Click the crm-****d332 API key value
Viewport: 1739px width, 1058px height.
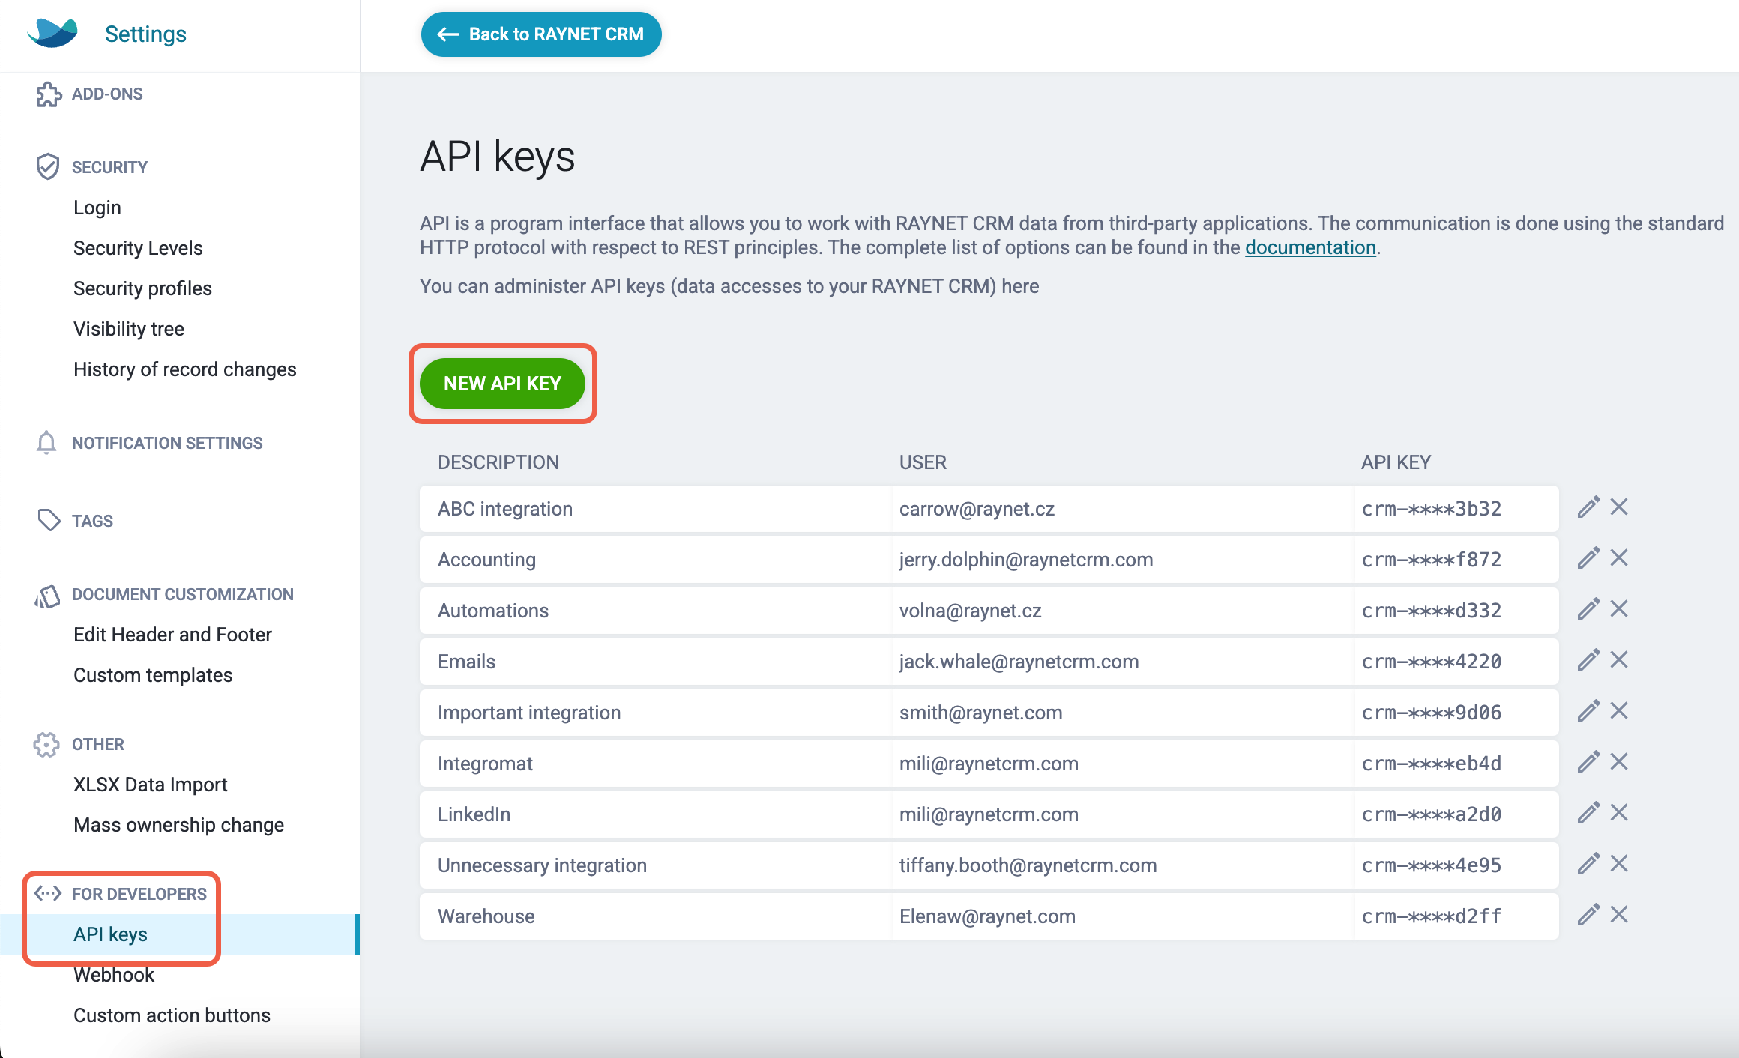[x=1432, y=611]
